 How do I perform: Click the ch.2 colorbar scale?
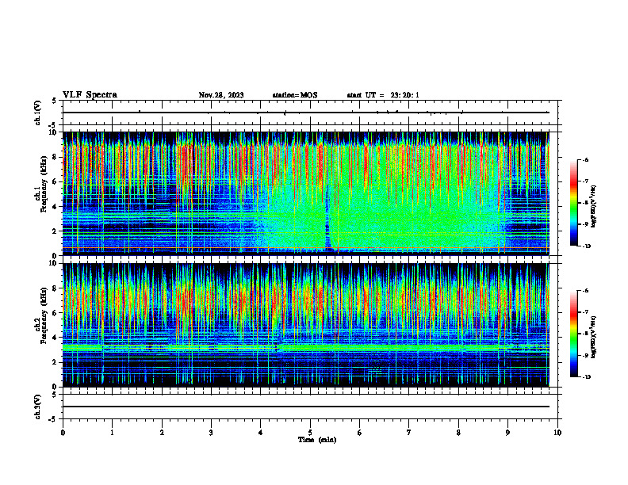(x=573, y=334)
